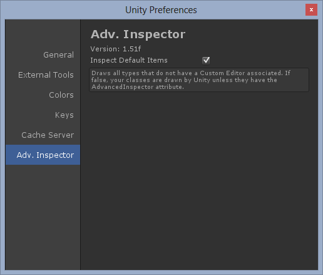323x275 pixels.
Task: Close the Unity Preferences window
Action: point(311,10)
